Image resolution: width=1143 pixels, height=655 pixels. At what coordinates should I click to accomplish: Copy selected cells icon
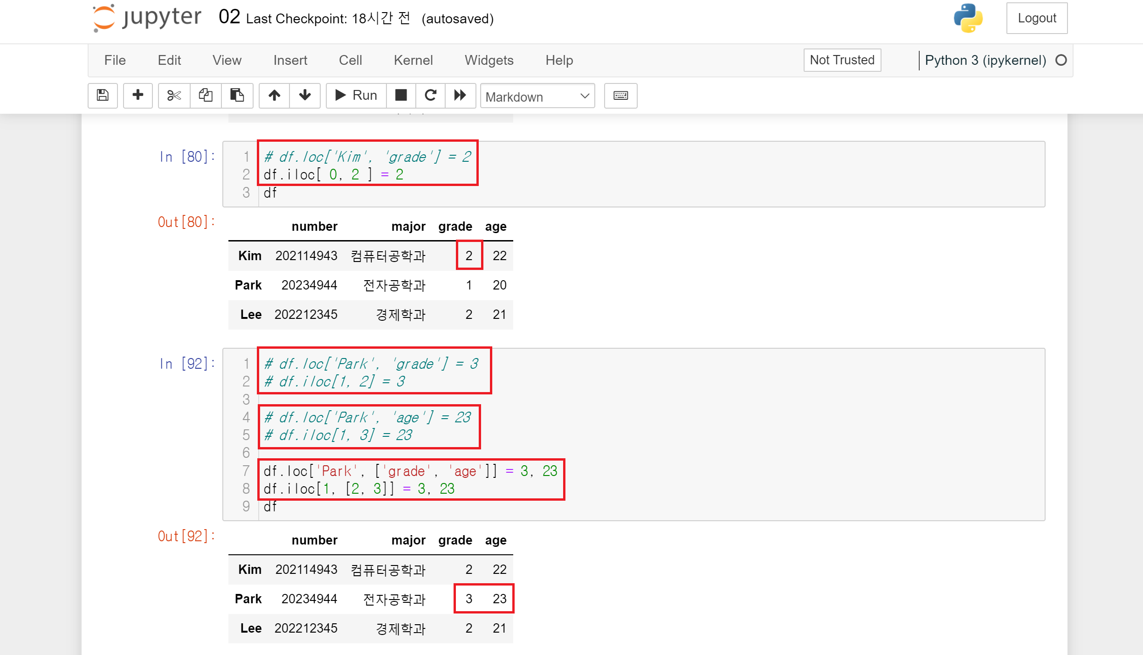pyautogui.click(x=206, y=96)
